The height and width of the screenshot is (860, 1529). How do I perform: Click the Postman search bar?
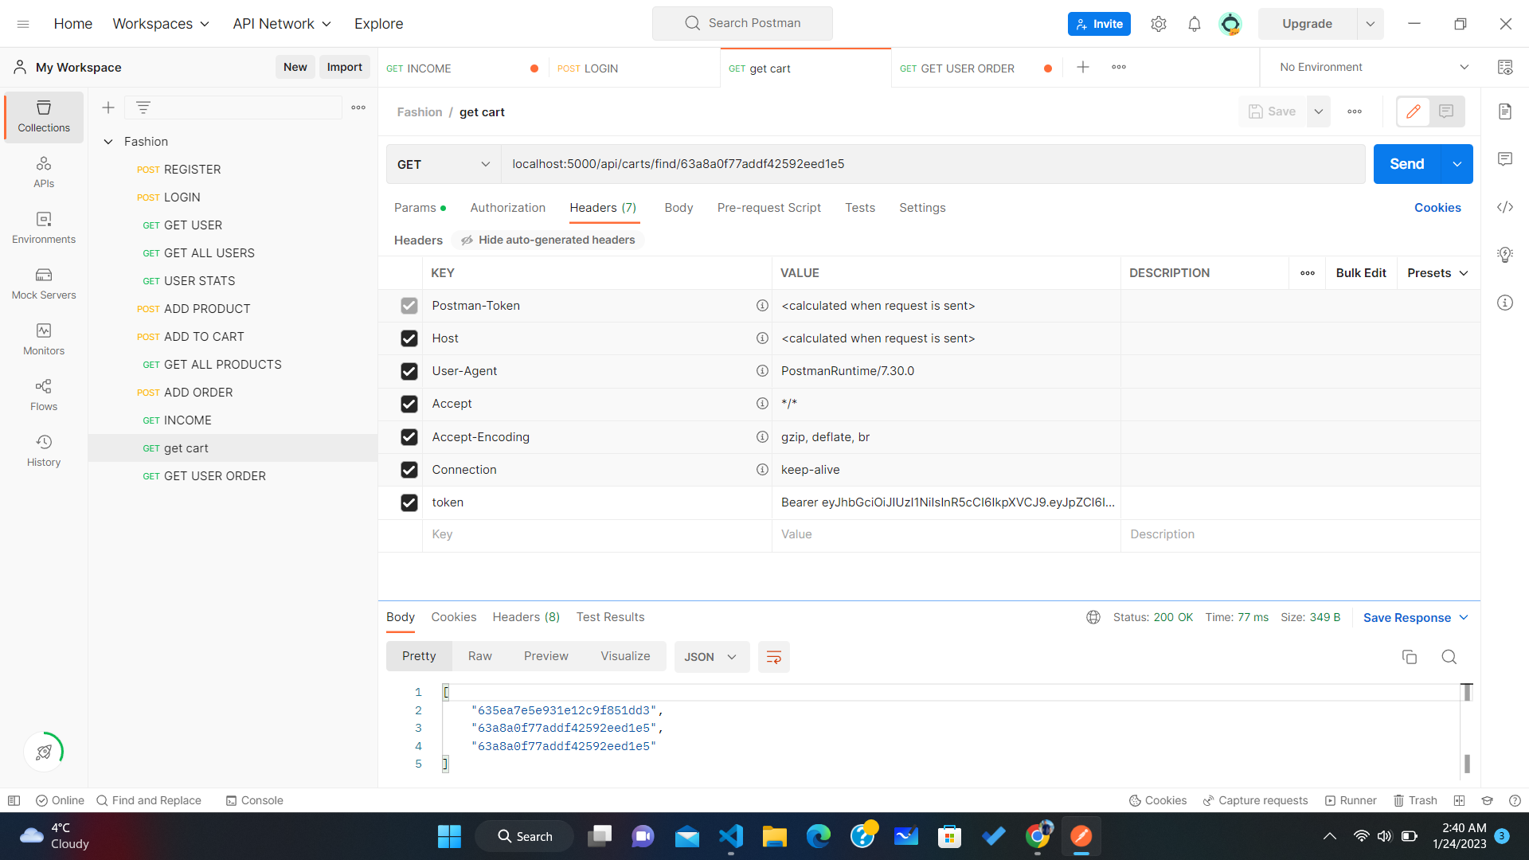pos(745,23)
